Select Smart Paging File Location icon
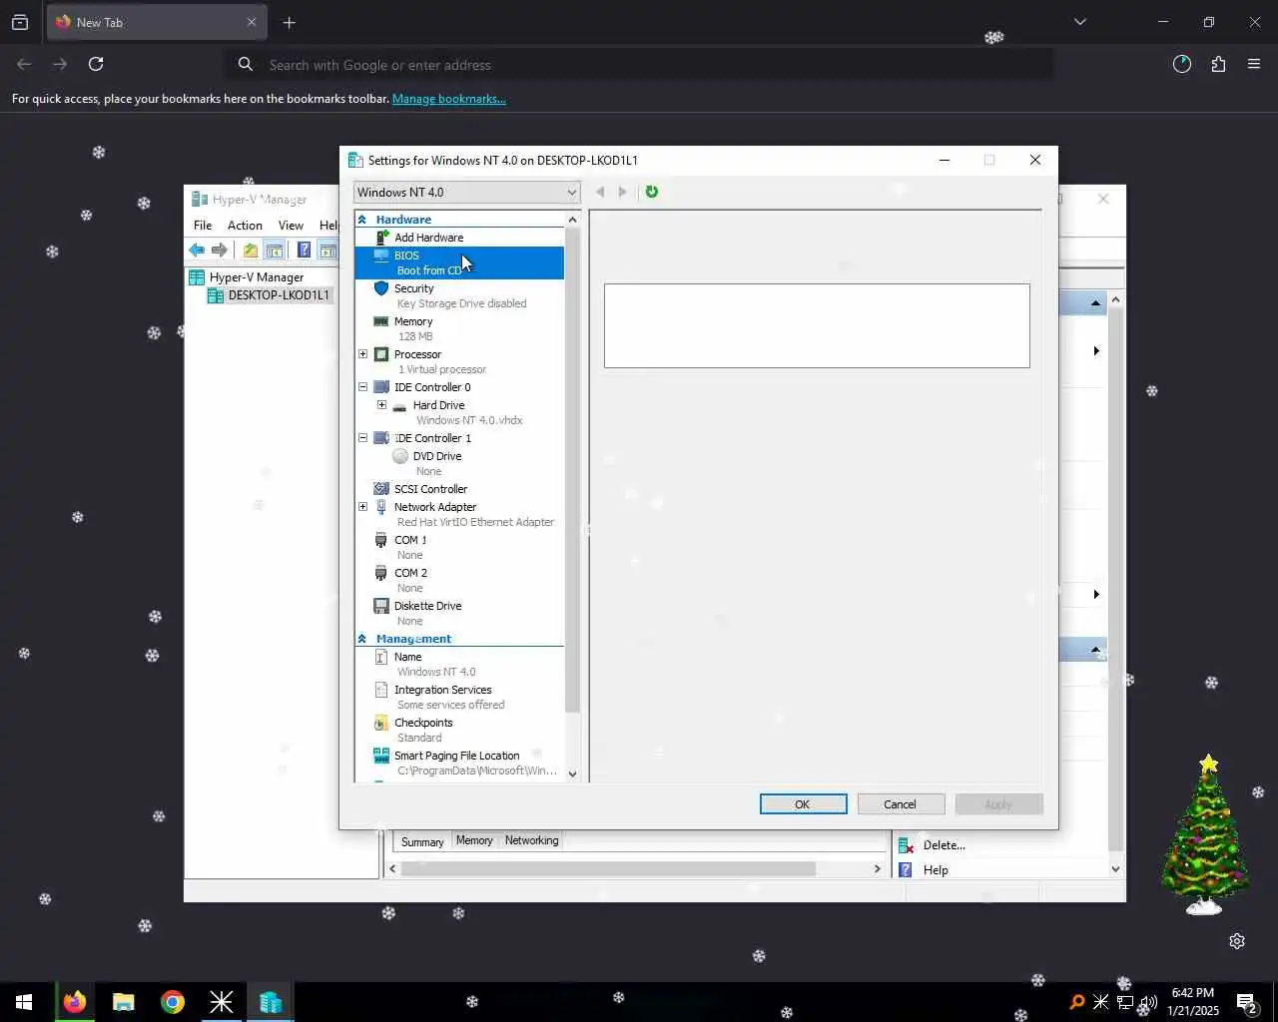This screenshot has width=1278, height=1022. point(381,756)
